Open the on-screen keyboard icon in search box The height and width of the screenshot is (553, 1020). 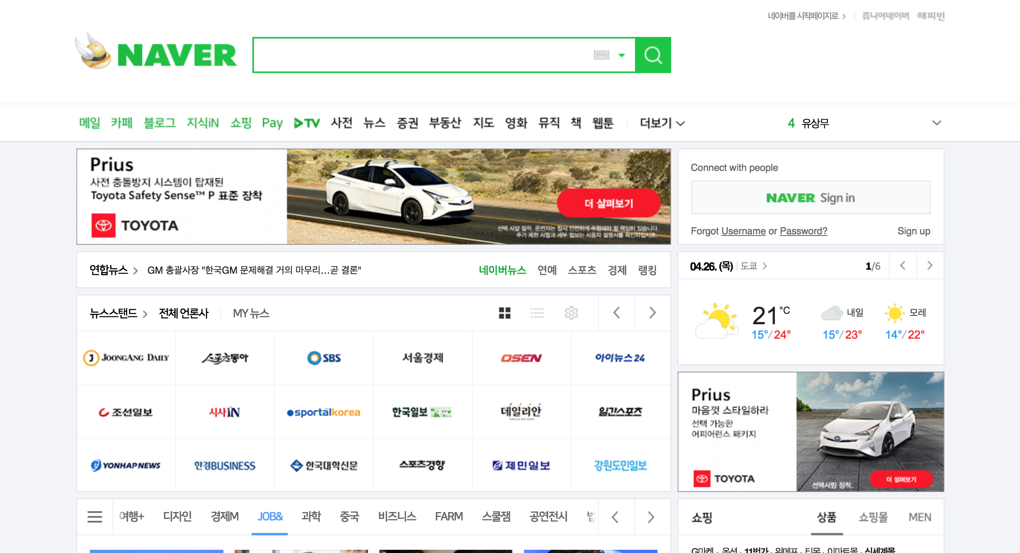(602, 55)
